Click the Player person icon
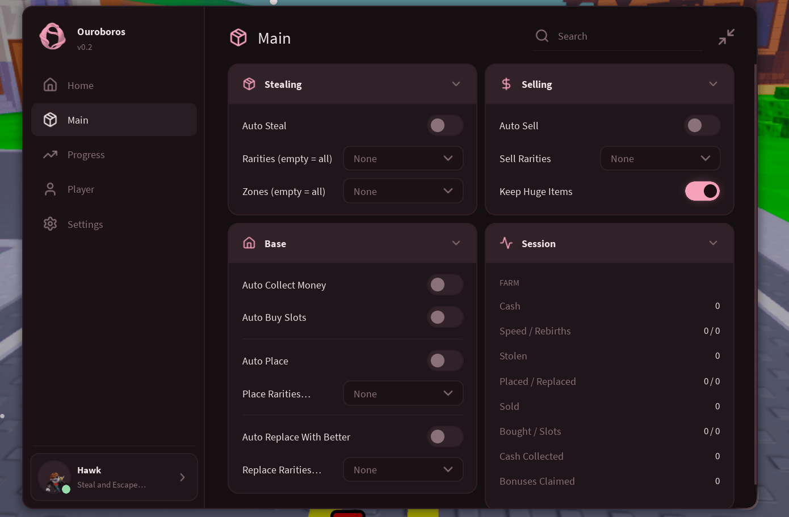Viewport: 789px width, 517px height. [51, 189]
